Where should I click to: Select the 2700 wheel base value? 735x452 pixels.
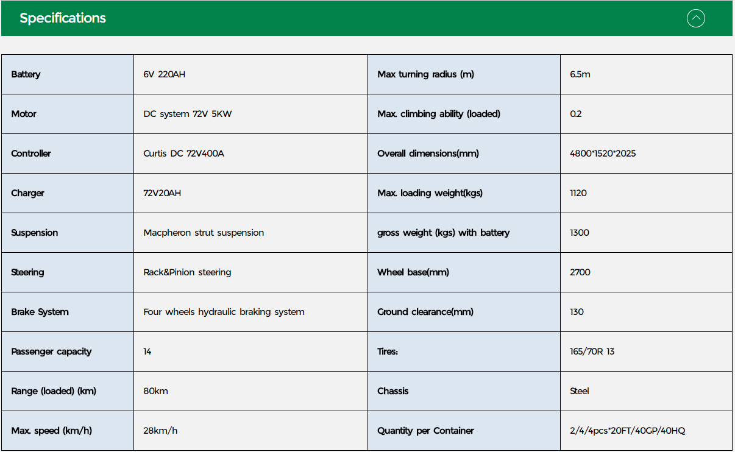pyautogui.click(x=580, y=272)
